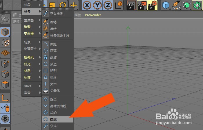Click Make Editable globe icon

(5, 19)
